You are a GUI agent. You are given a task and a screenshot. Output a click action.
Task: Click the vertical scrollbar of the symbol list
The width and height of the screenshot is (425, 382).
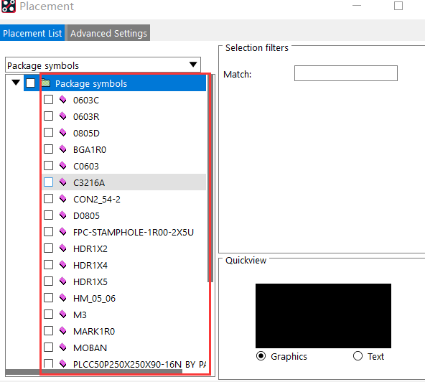coord(210,178)
